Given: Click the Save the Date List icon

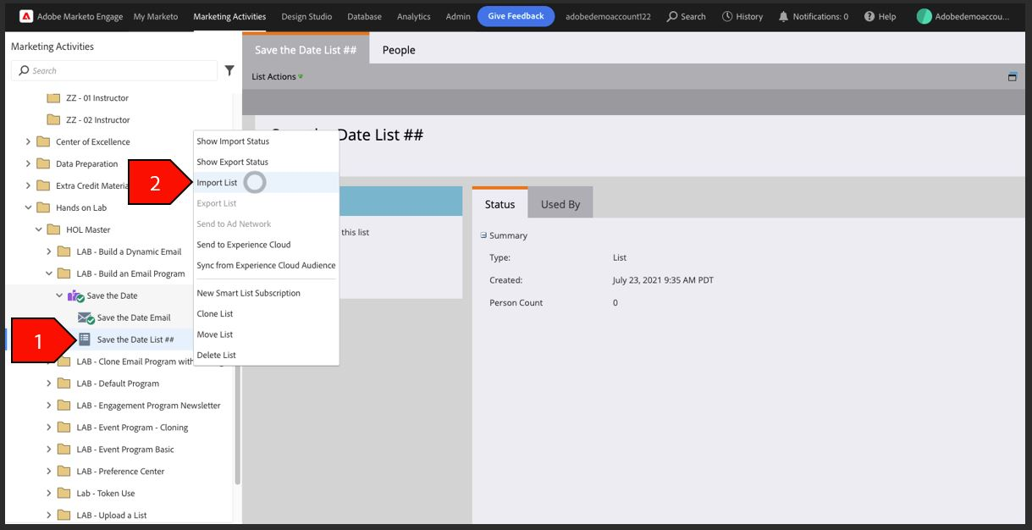Looking at the screenshot, I should [x=85, y=340].
